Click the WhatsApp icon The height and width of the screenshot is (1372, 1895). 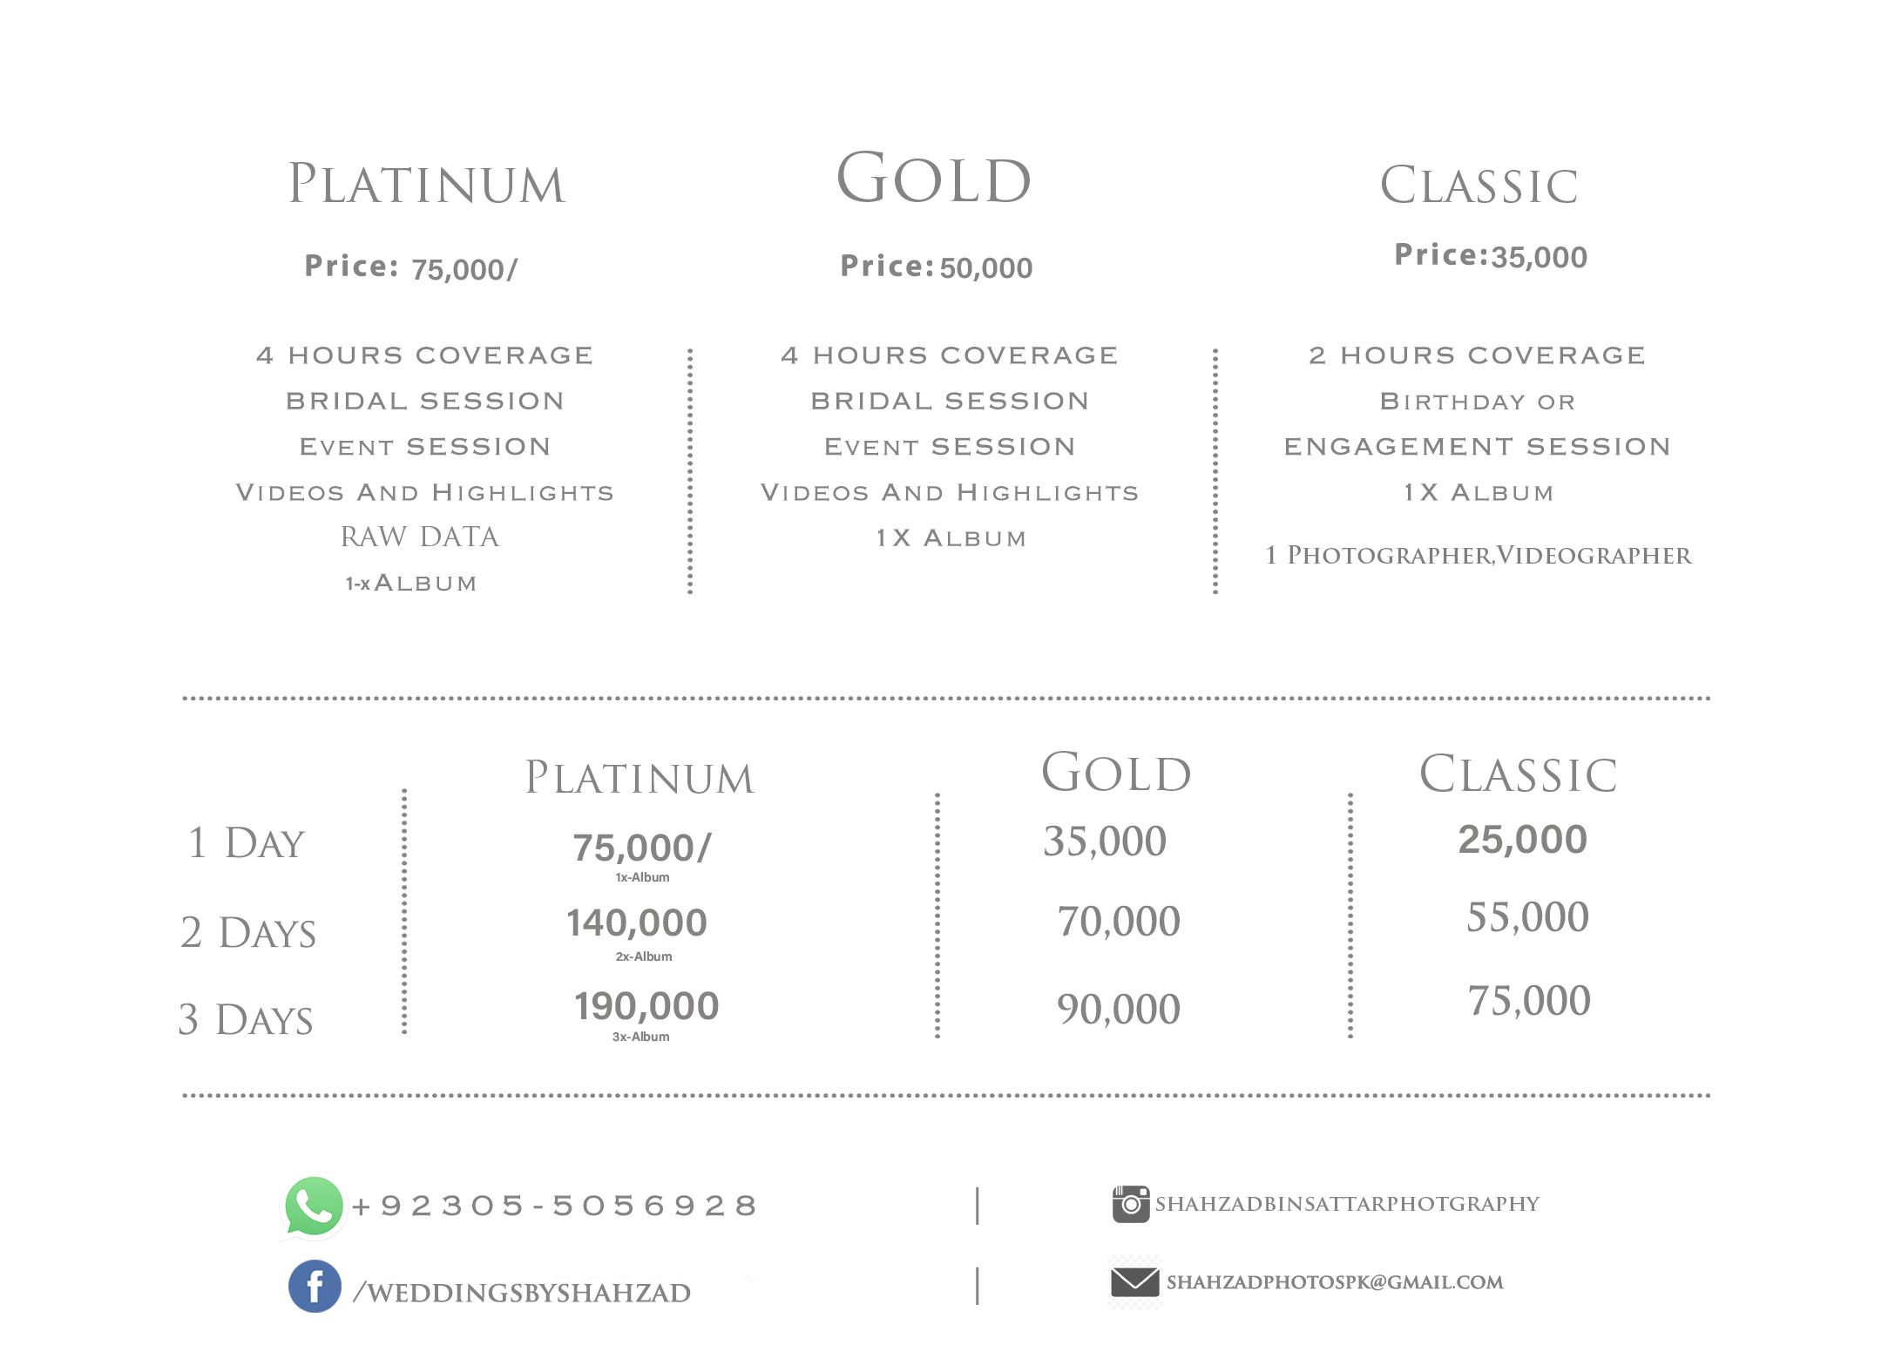click(313, 1206)
